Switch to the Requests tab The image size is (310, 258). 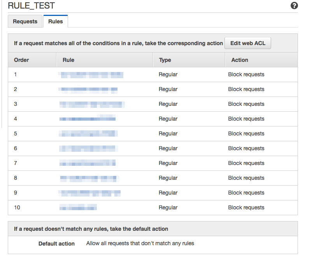25,21
